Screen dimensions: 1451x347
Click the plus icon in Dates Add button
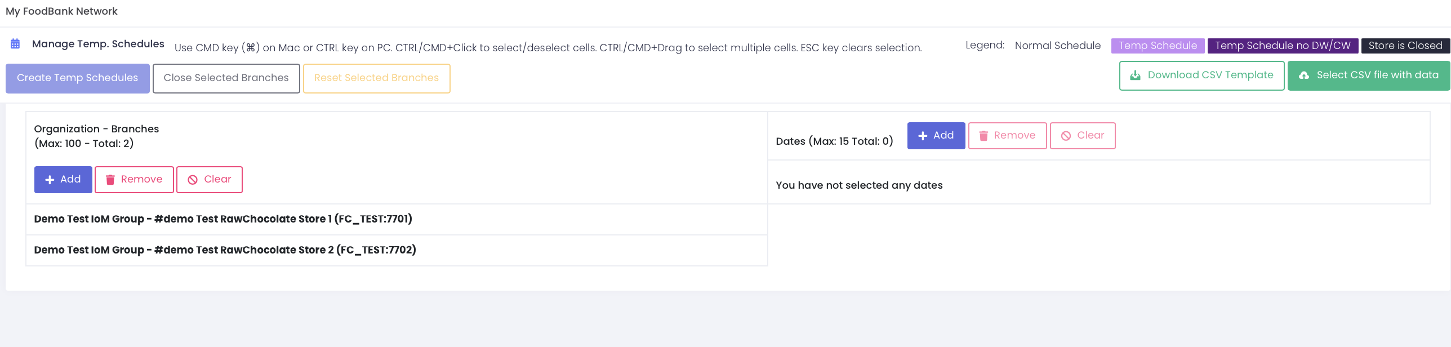coord(923,136)
